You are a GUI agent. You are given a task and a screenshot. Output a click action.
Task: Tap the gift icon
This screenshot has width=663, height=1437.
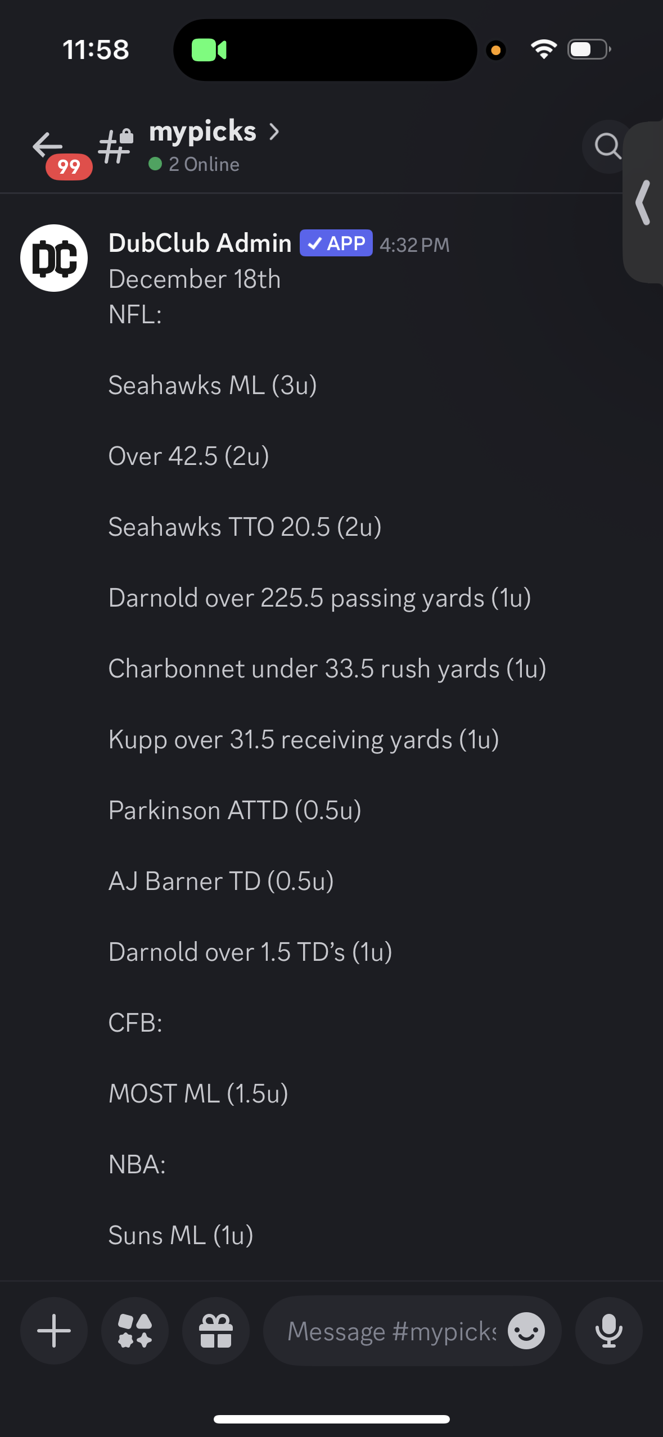pos(216,1330)
